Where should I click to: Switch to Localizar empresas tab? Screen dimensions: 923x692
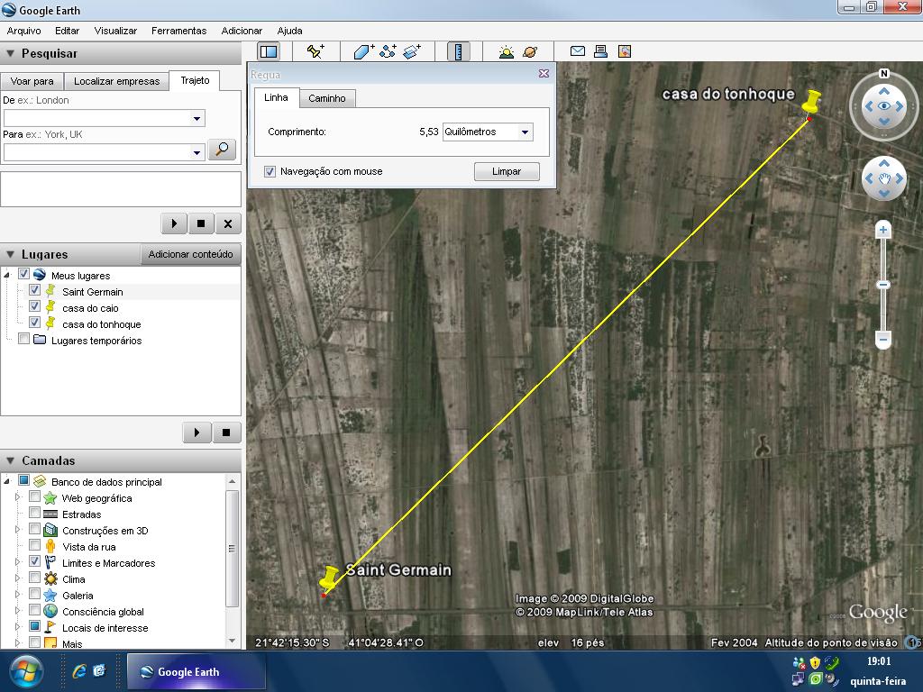pos(116,81)
